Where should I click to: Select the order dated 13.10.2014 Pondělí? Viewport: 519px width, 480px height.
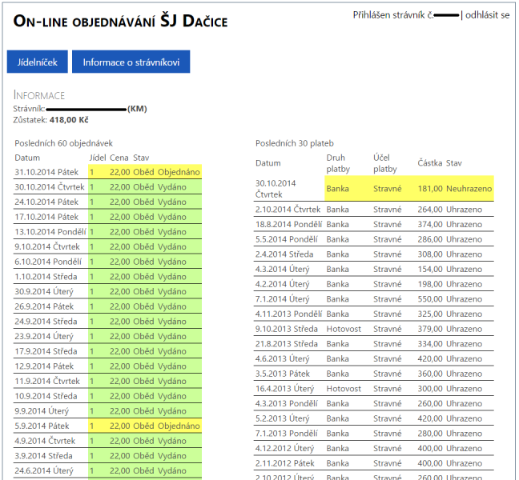49,232
